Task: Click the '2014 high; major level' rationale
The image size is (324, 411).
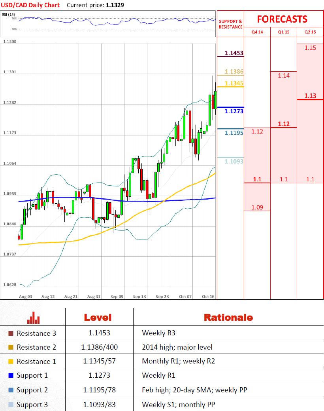Action: (177, 347)
